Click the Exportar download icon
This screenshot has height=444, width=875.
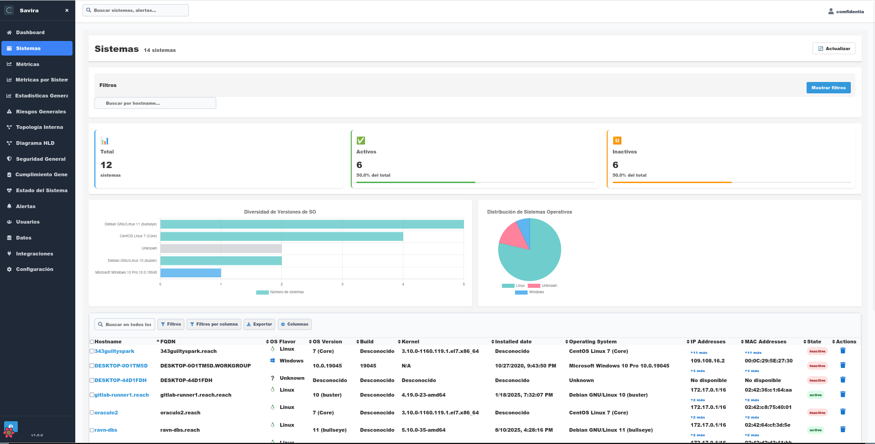250,324
